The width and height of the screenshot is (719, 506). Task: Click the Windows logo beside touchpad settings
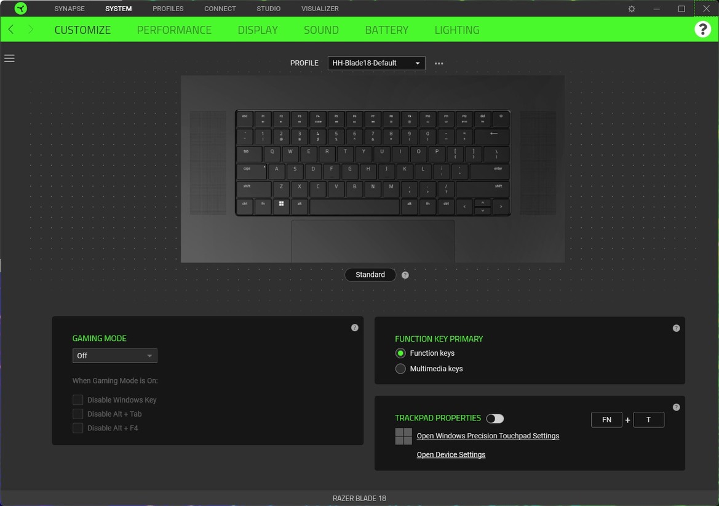(403, 436)
